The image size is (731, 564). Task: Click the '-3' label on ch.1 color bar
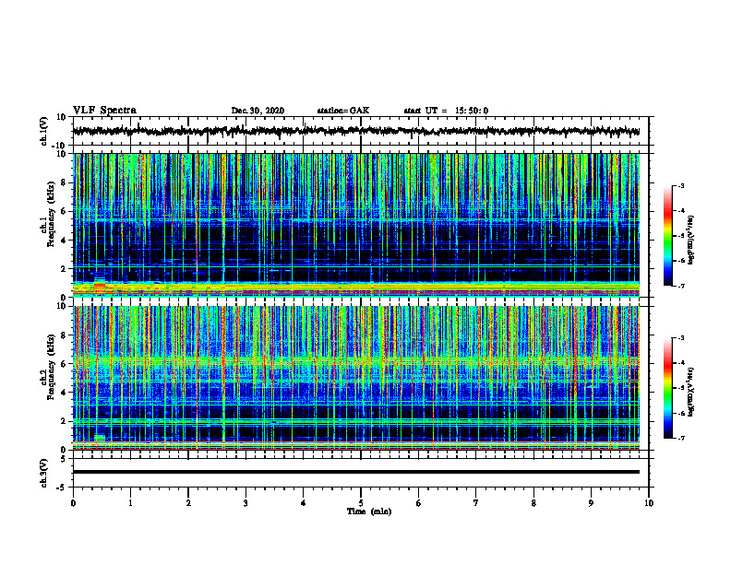click(681, 185)
